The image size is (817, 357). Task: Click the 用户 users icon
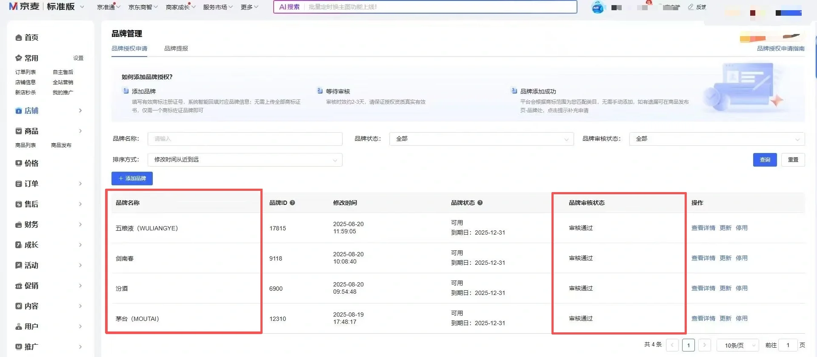19,327
